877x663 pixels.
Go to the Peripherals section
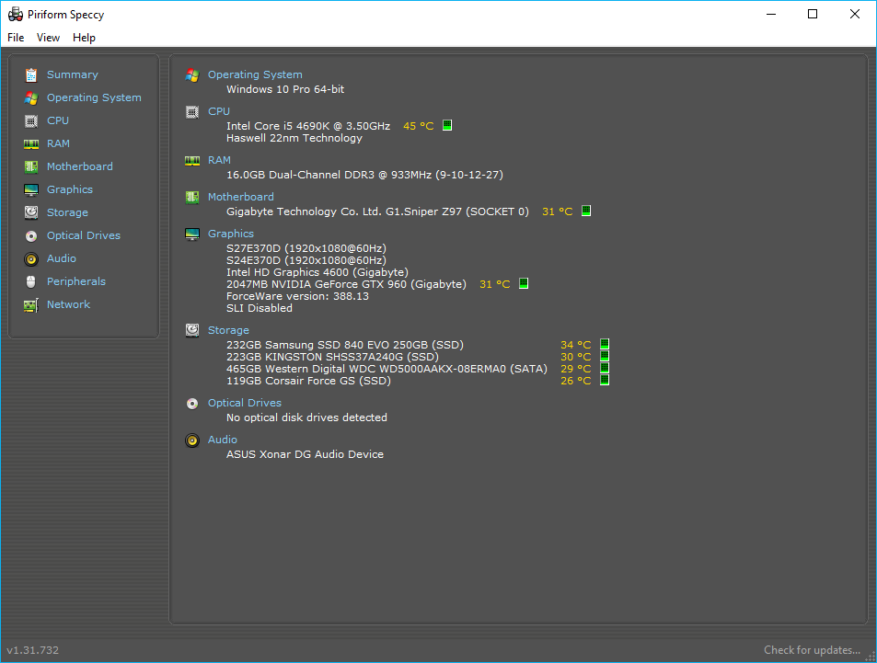[x=76, y=281]
